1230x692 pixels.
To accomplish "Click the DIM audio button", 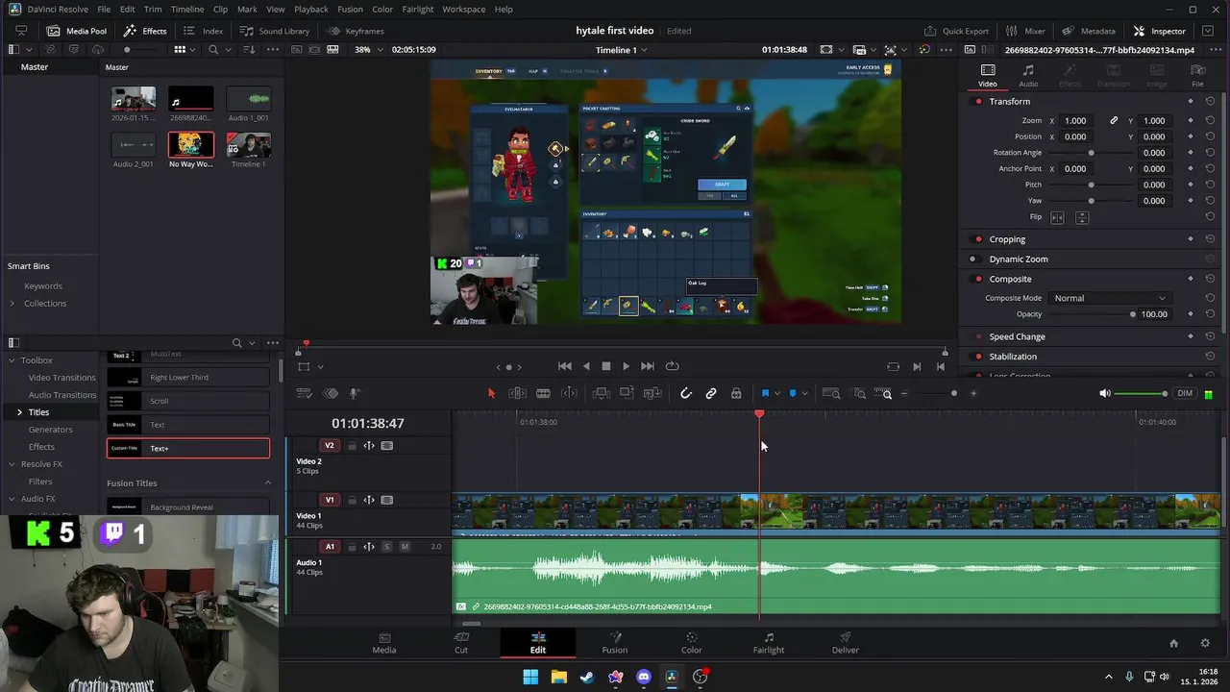I will 1185,393.
